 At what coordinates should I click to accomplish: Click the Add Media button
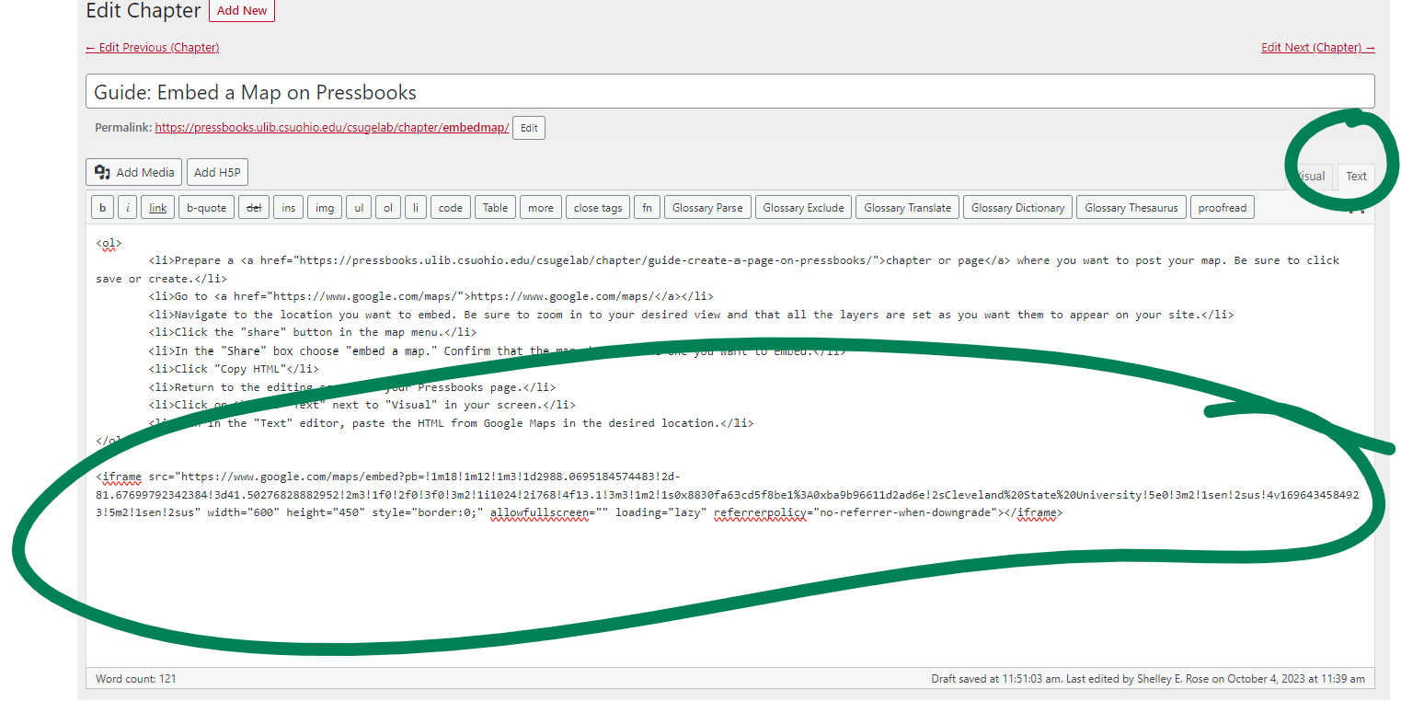[134, 172]
